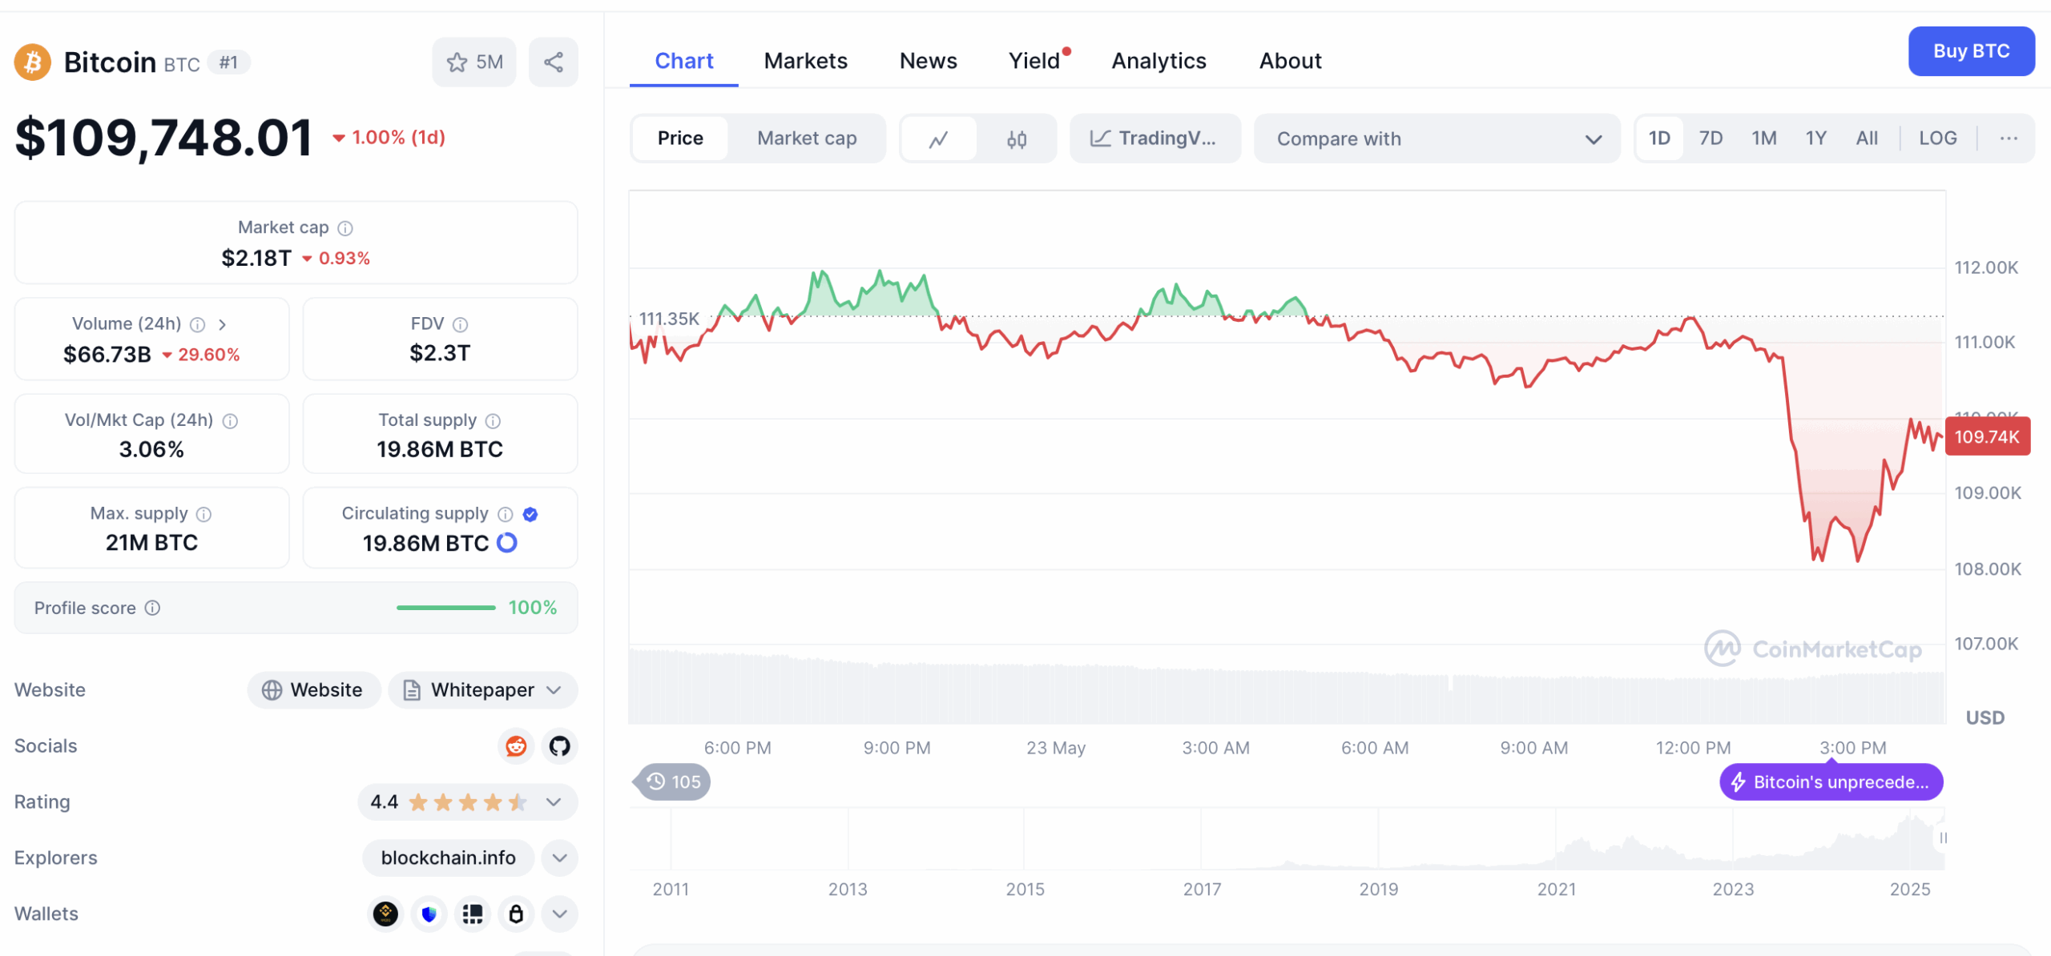Open more chart options ellipsis
This screenshot has width=2051, height=956.
click(x=2009, y=139)
